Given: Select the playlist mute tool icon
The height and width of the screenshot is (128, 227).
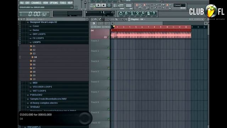Looking at the screenshot, I should coord(110,19).
